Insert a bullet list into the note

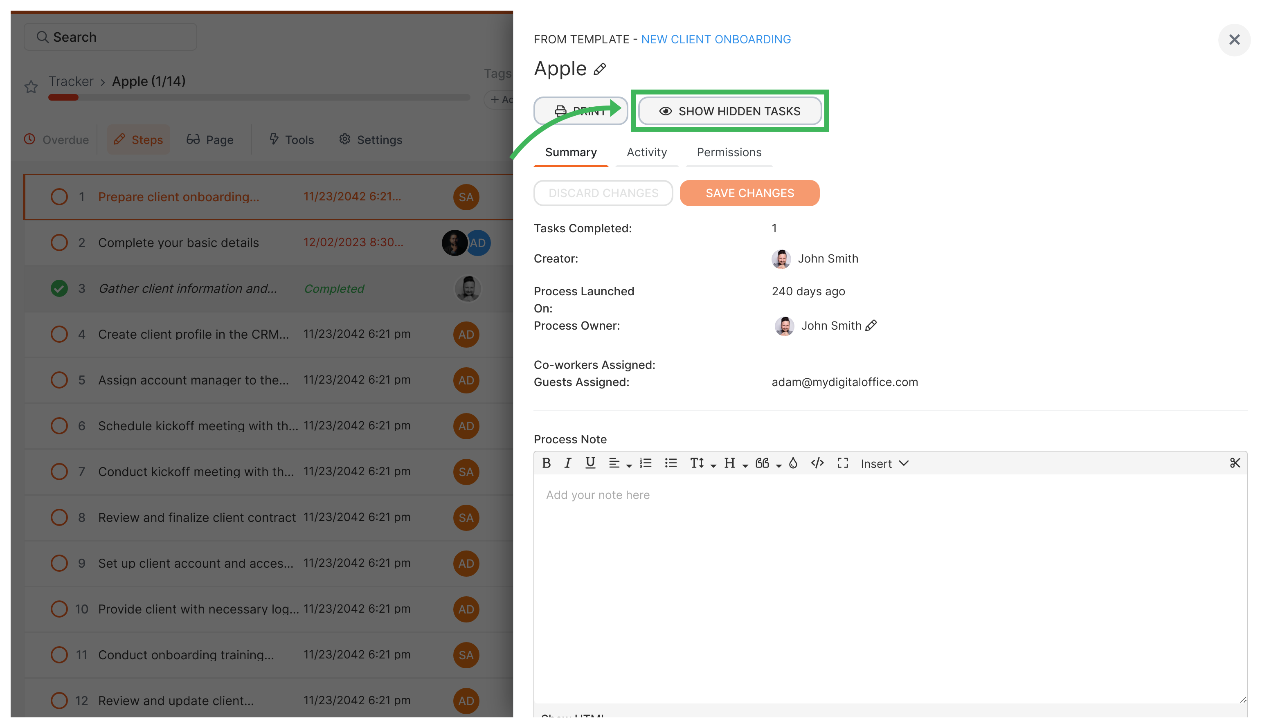670,463
